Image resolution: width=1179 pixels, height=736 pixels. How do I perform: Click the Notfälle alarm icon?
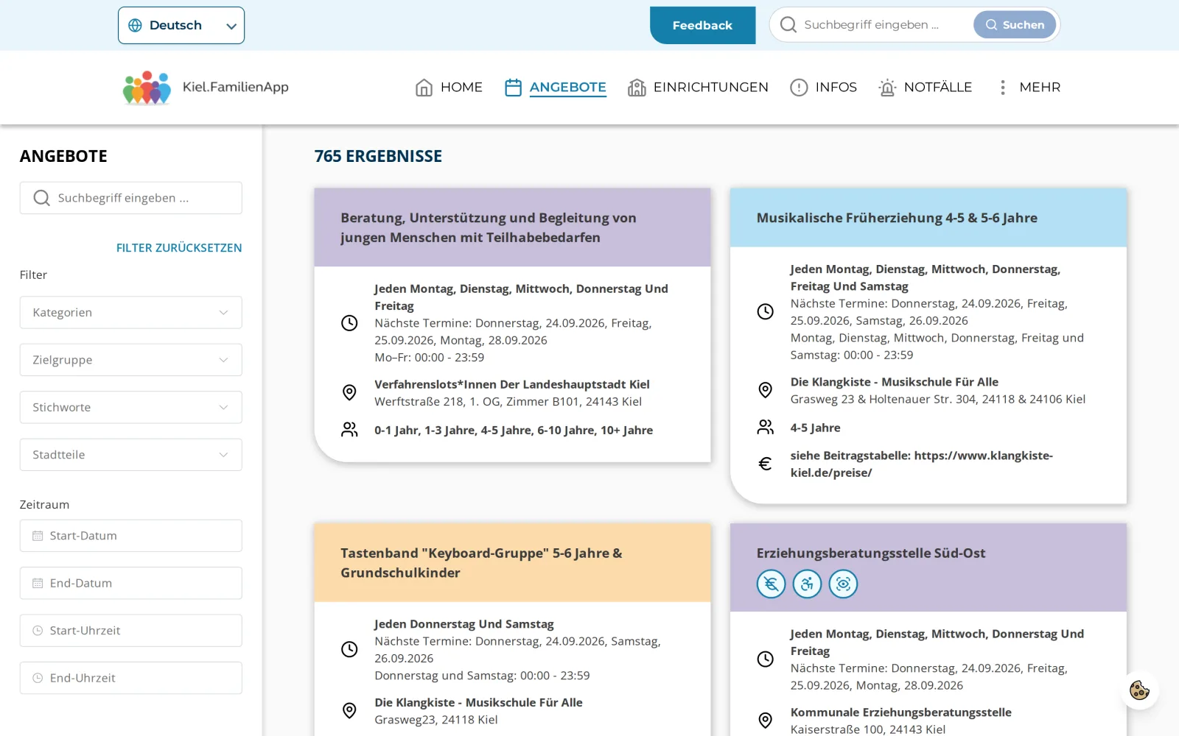coord(887,88)
